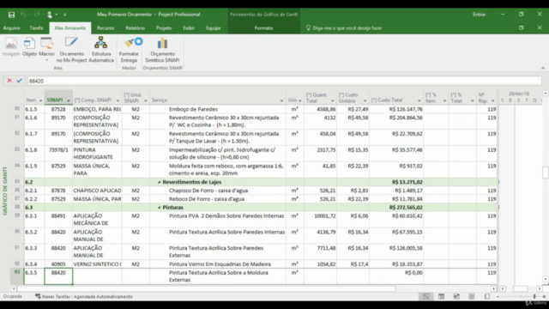Click the formula entry bar showing 88420
The image size is (549, 309).
pyautogui.click(x=284, y=81)
